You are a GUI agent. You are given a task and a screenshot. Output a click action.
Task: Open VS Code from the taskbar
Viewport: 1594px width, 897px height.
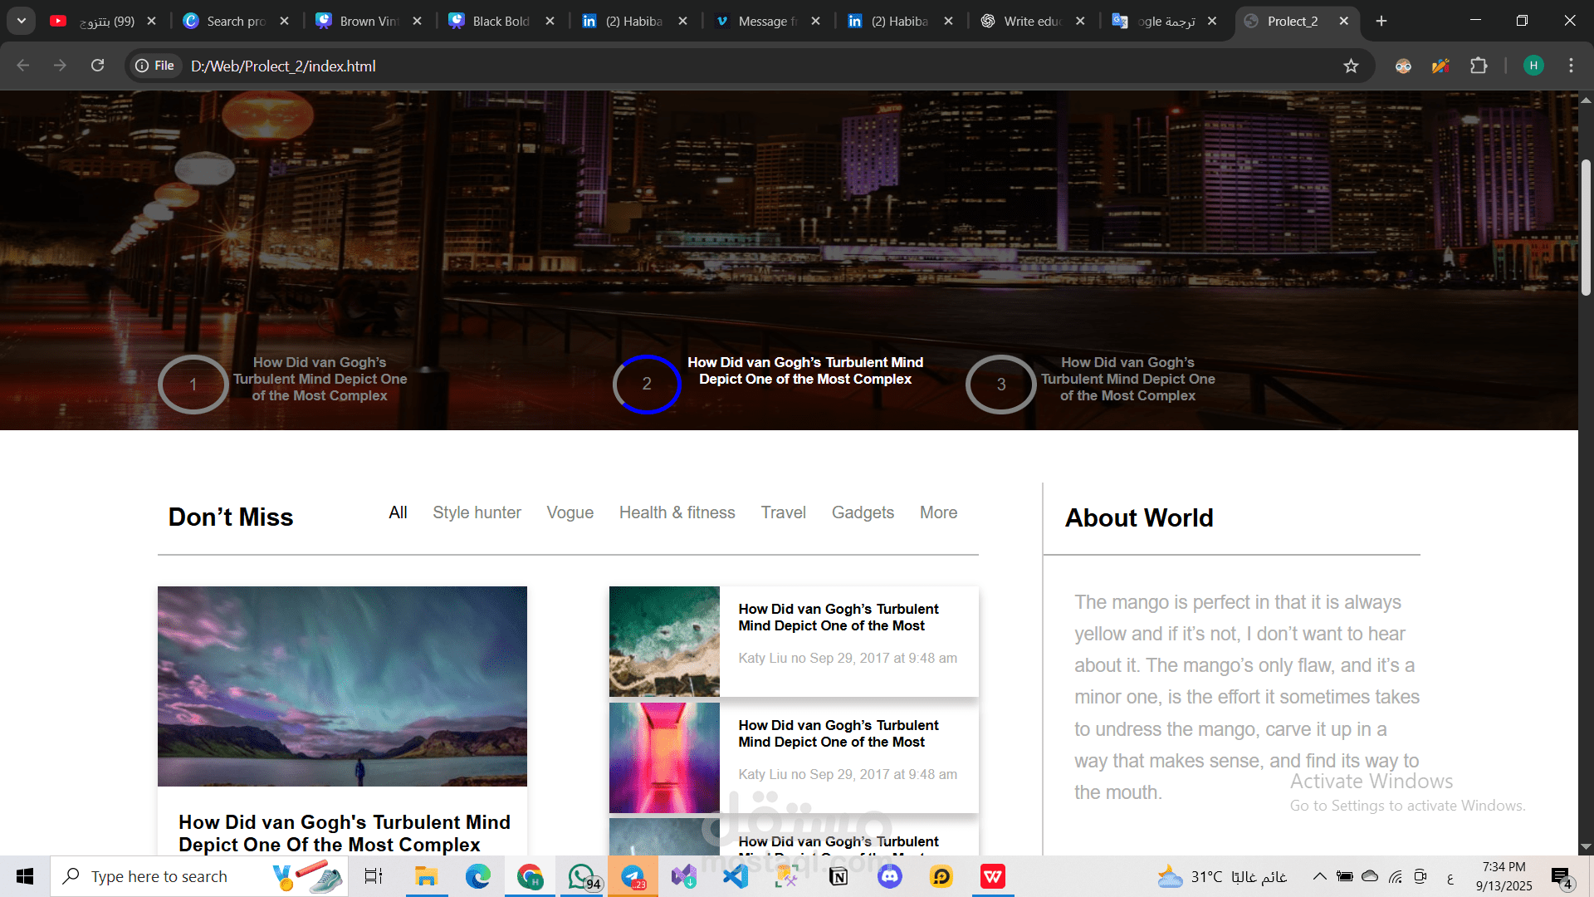pos(736,876)
